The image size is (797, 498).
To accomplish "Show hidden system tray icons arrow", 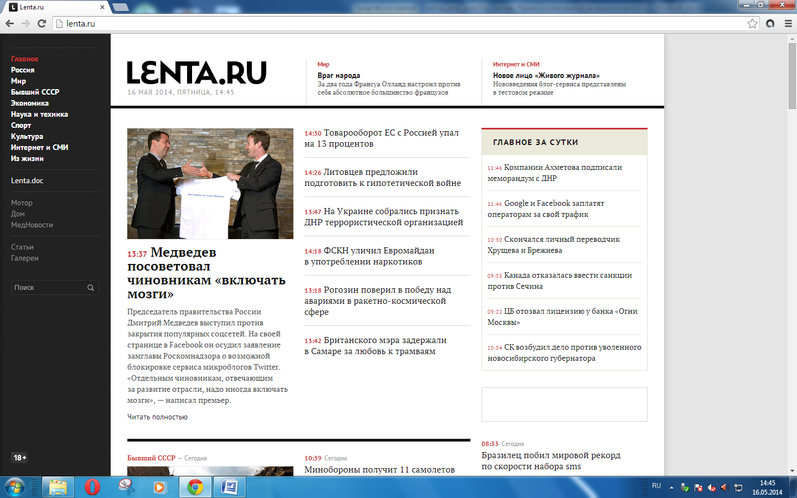I will 671,487.
